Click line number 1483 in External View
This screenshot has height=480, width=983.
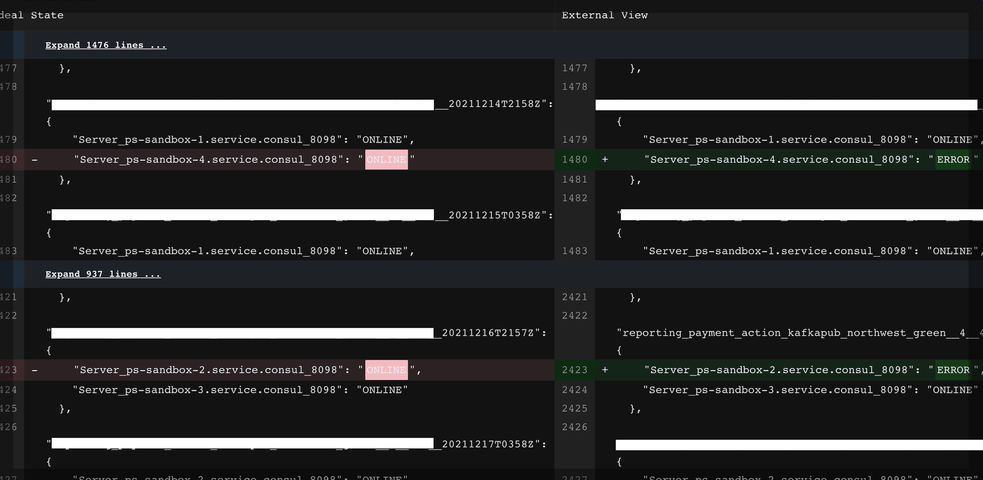click(x=574, y=251)
